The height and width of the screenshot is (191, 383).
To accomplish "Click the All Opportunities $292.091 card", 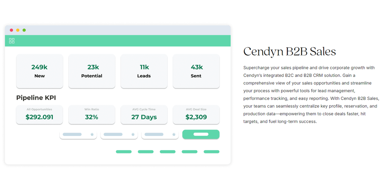I will click(x=39, y=115).
